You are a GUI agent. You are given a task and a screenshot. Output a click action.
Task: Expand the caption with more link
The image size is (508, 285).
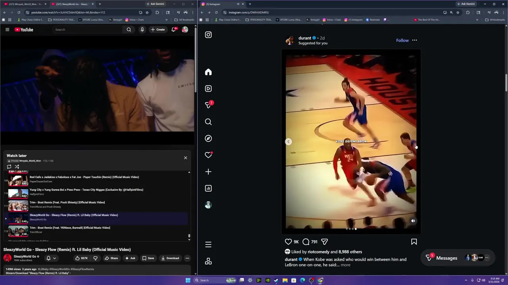[345, 265]
